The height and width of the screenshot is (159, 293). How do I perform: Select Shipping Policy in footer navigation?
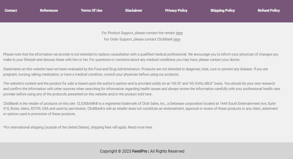[223, 10]
